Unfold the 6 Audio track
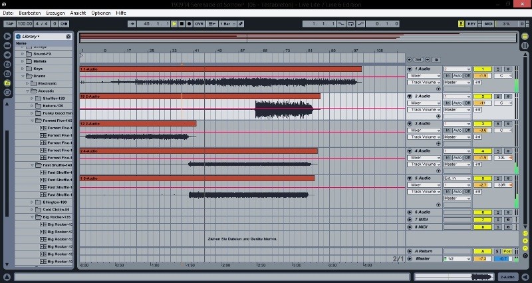The height and width of the screenshot is (283, 532). coord(410,212)
